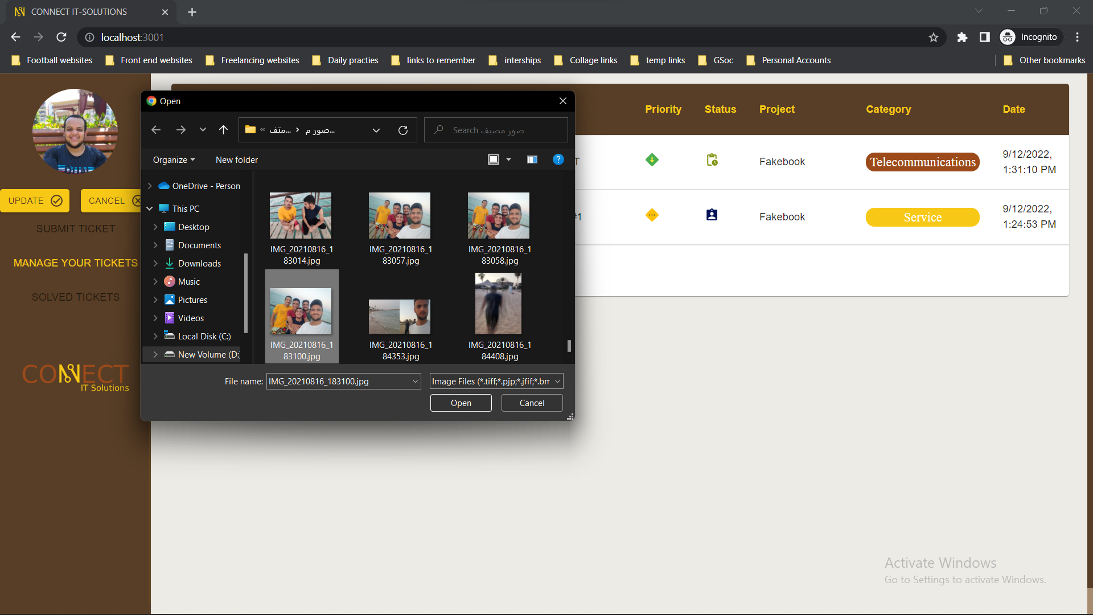Expand the address bar path dropdown

376,130
